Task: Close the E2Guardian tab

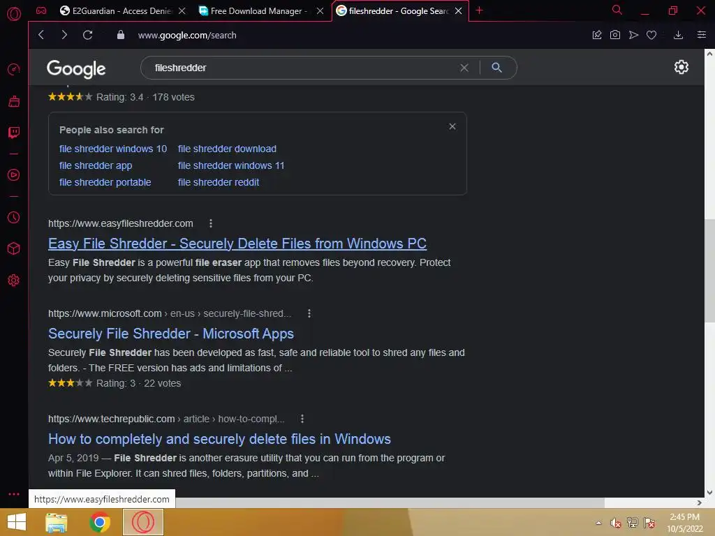Action: click(x=182, y=11)
